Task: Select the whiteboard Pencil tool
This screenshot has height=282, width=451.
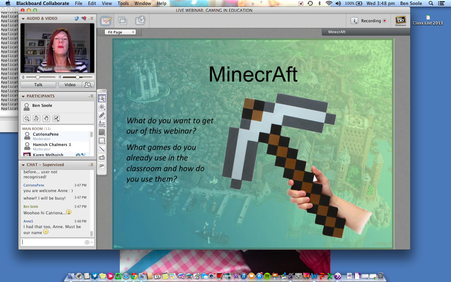Action: [102, 115]
